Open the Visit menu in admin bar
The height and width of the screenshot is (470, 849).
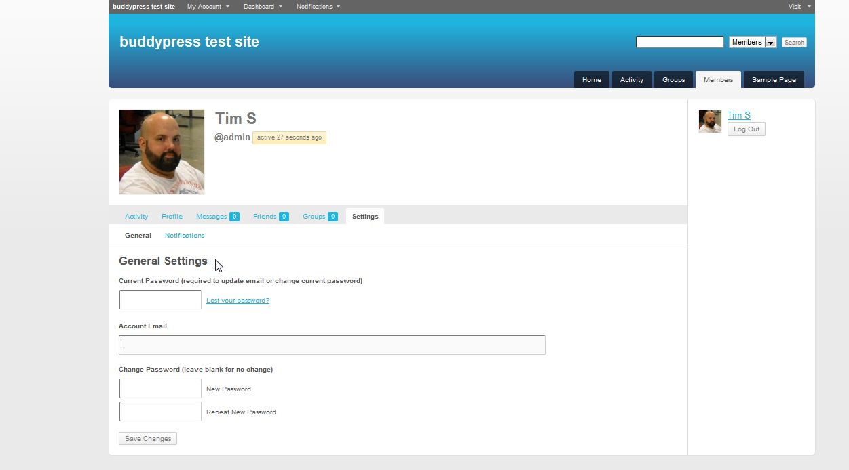(x=799, y=7)
